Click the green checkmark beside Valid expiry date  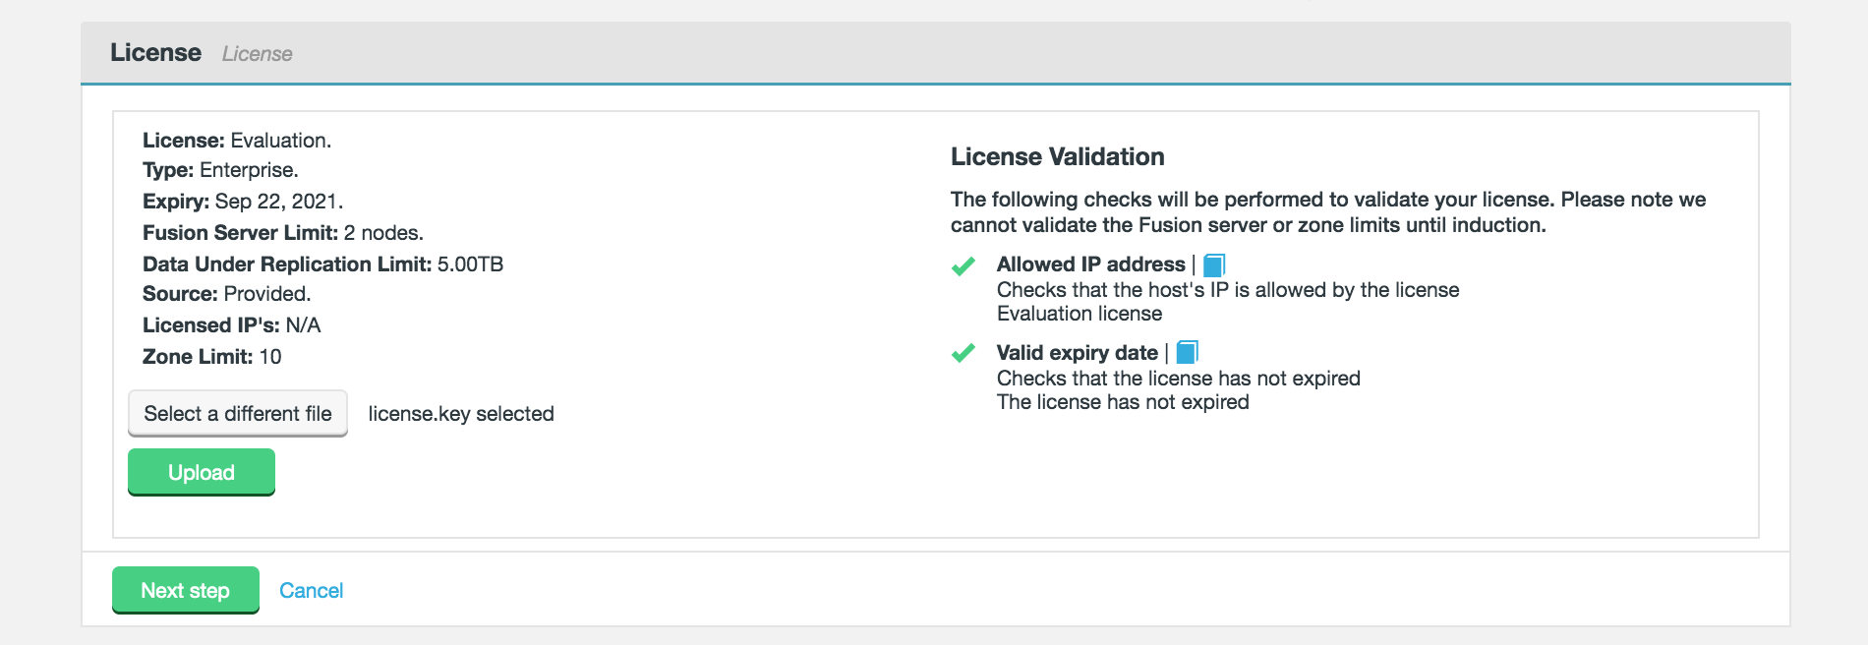pyautogui.click(x=963, y=354)
